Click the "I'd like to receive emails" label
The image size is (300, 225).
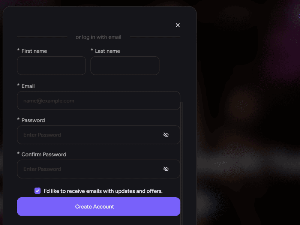(103, 191)
